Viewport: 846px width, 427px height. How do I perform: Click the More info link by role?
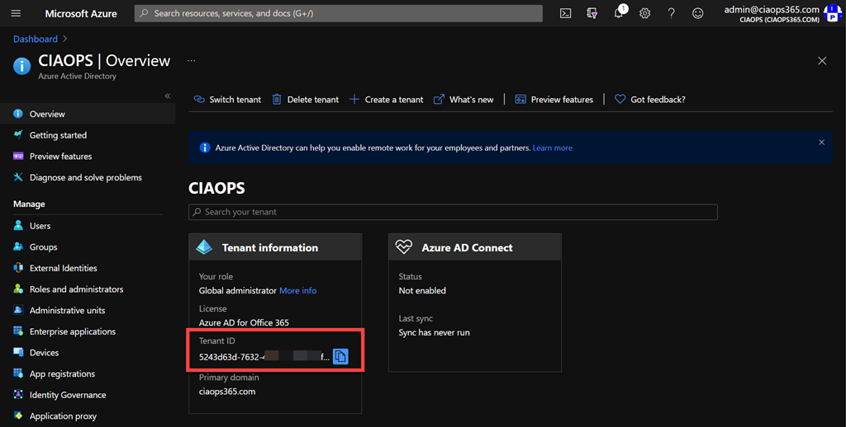297,290
